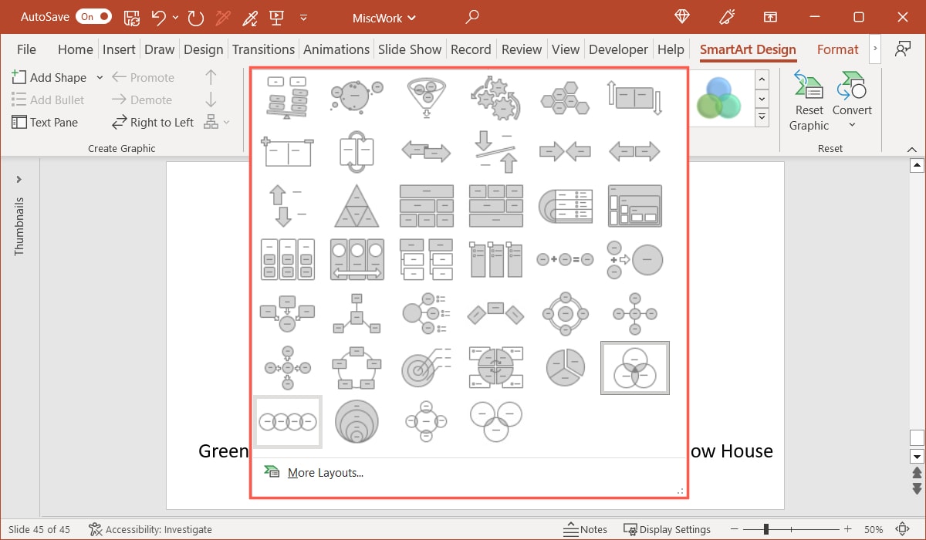
Task: Open Search from the title bar
Action: tap(471, 17)
